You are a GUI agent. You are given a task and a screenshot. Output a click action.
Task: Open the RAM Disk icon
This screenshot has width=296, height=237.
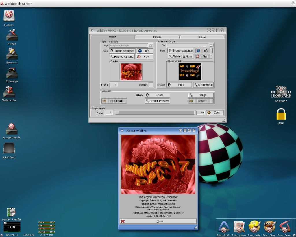click(9, 148)
